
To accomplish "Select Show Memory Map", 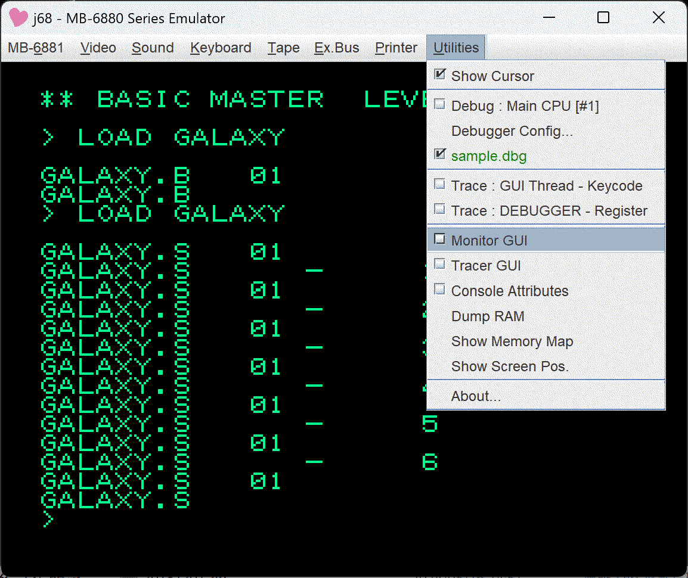I will point(546,341).
